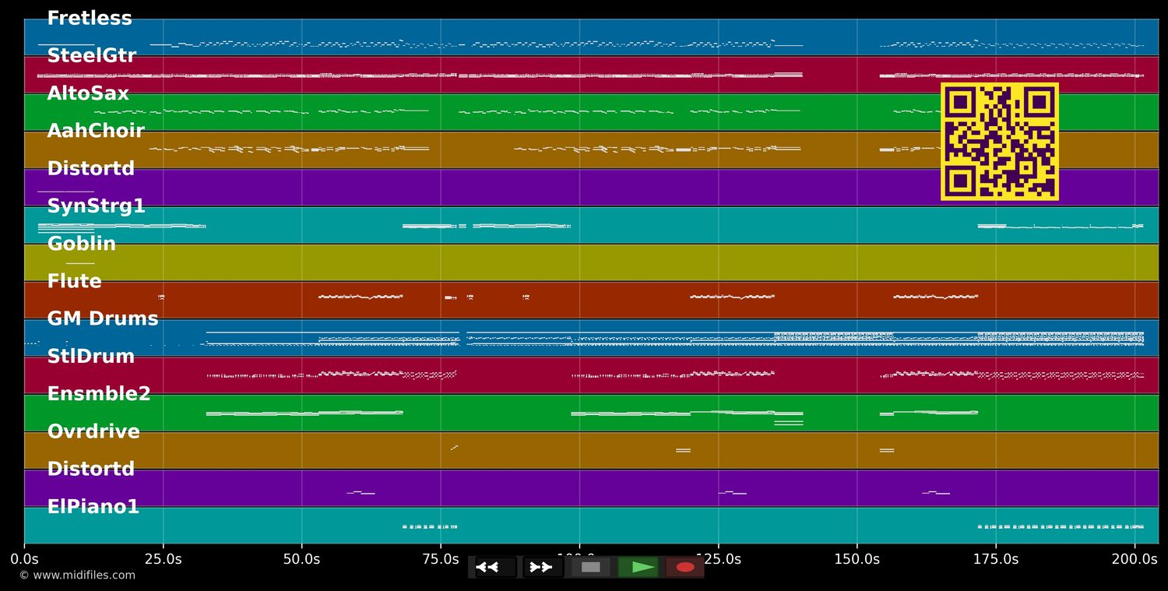Choose the ElPiano1 track label
1168x591 pixels.
click(x=93, y=508)
